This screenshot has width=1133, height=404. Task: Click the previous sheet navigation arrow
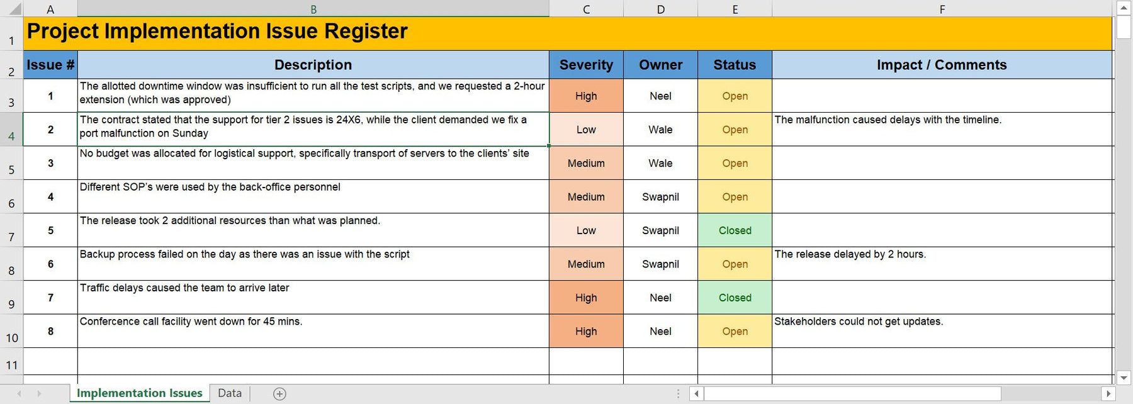pos(20,394)
